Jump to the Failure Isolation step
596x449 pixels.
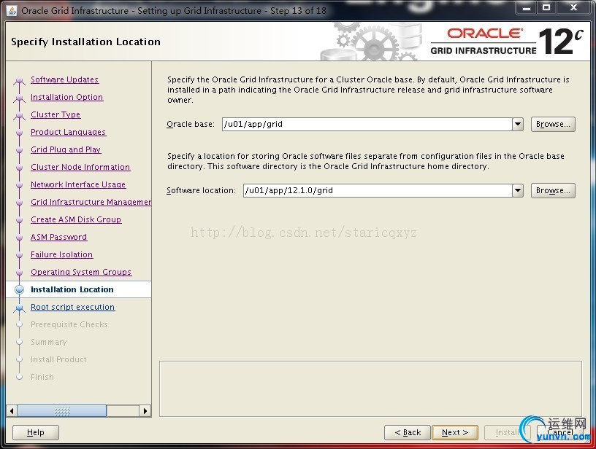[x=61, y=254]
